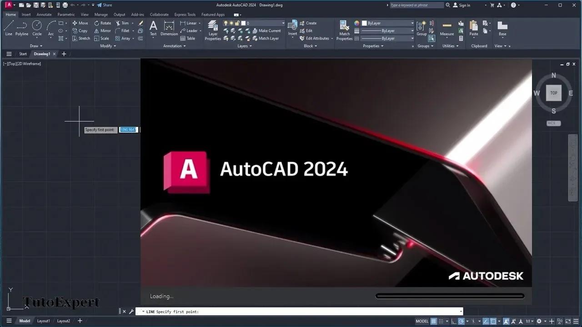582x327 pixels.
Task: Toggle ortho mode in status bar
Action: 453,321
